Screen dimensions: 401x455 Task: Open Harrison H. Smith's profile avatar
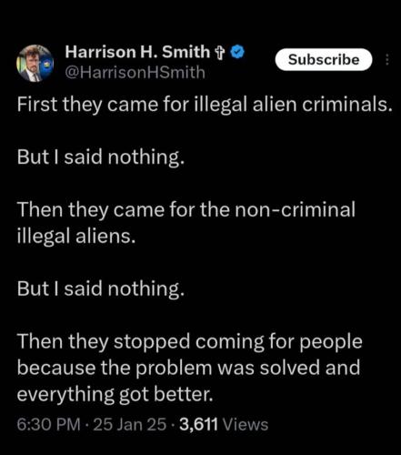tap(35, 64)
